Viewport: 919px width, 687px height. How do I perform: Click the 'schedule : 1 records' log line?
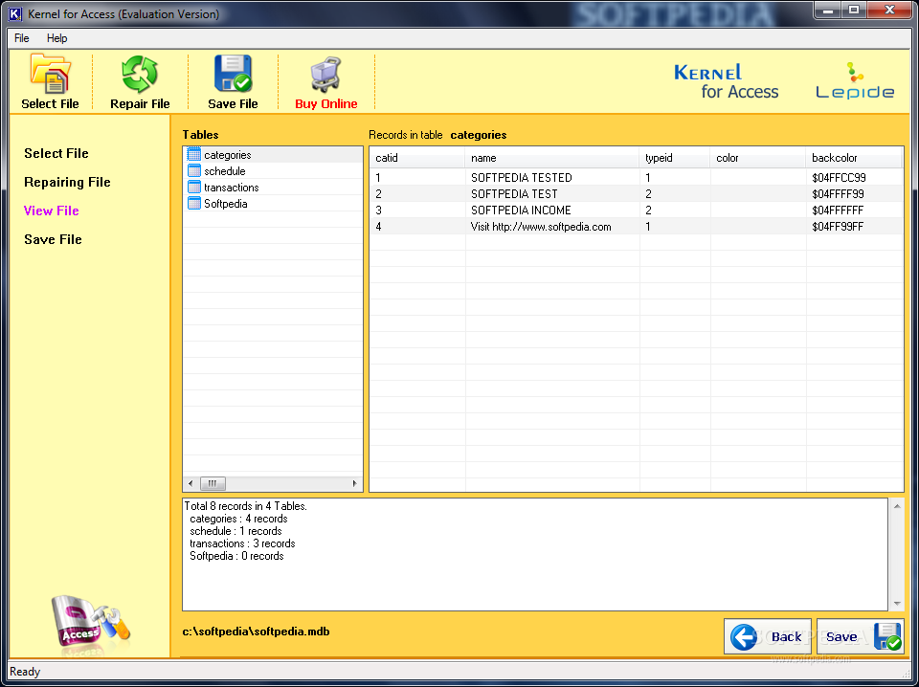(x=235, y=531)
